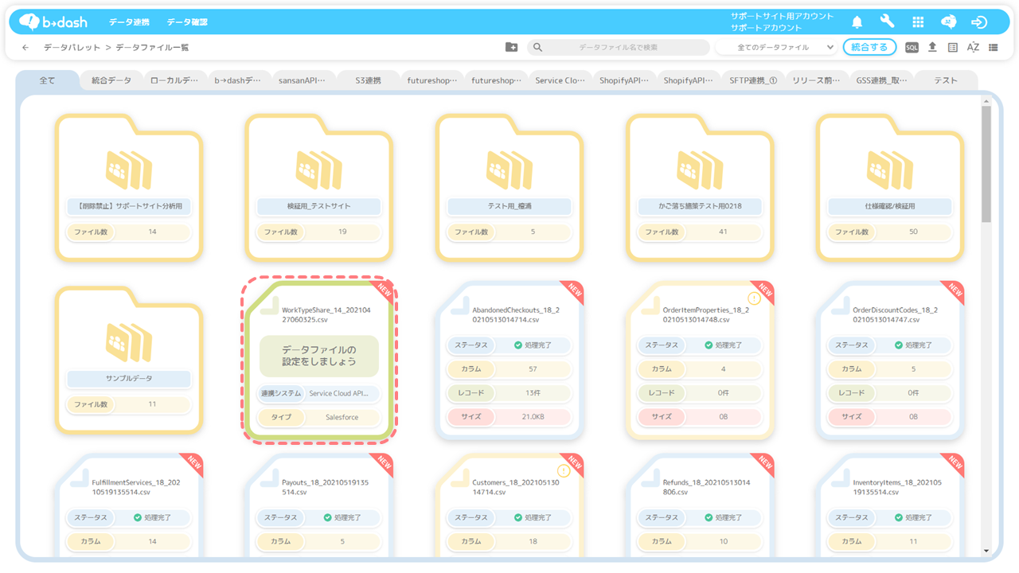1019x573 pixels.
Task: Click データパレット breadcrumb link
Action: pos(72,48)
